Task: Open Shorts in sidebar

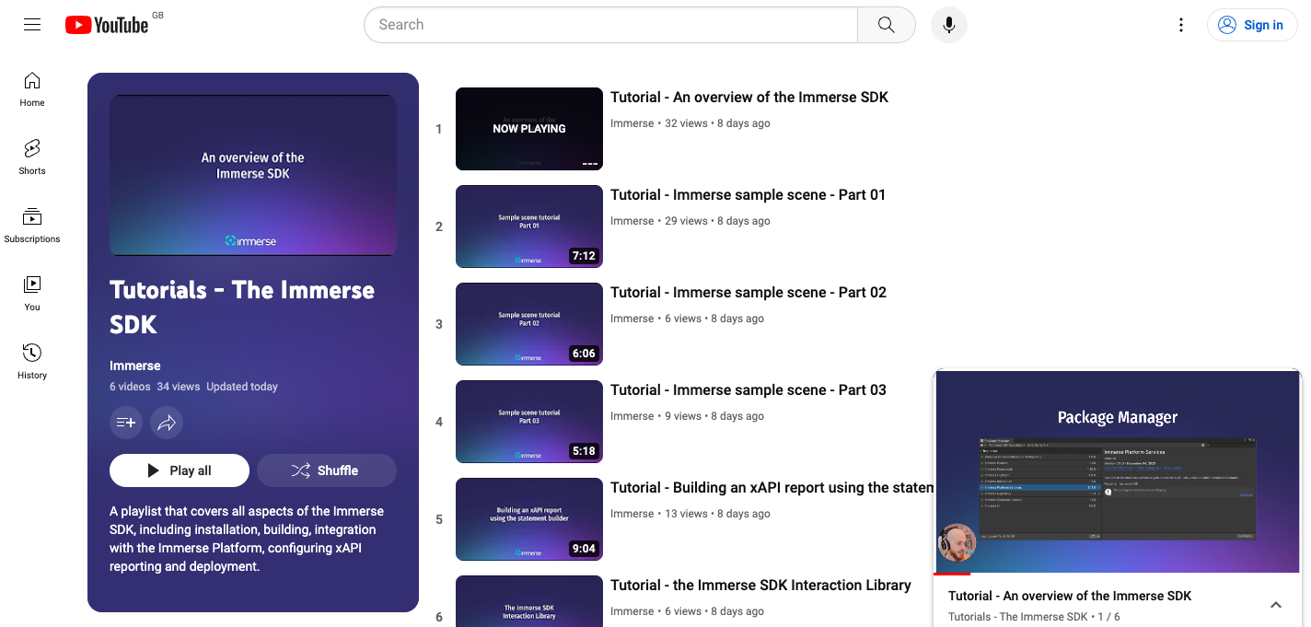Action: click(x=32, y=157)
